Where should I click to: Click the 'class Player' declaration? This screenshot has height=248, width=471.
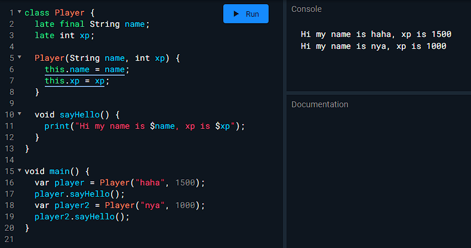54,13
